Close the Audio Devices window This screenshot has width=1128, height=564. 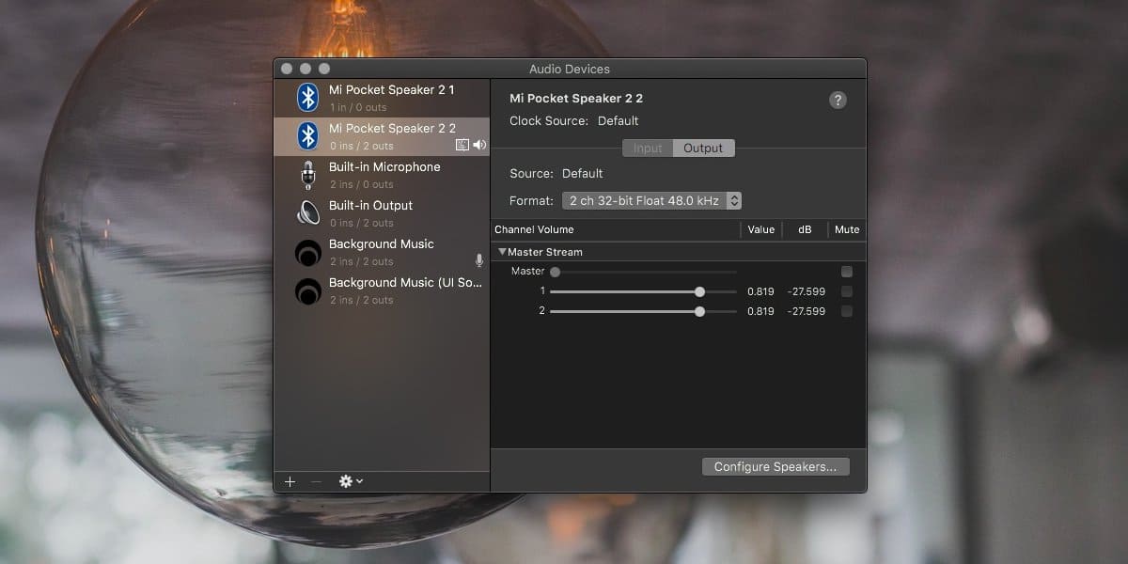coord(287,69)
